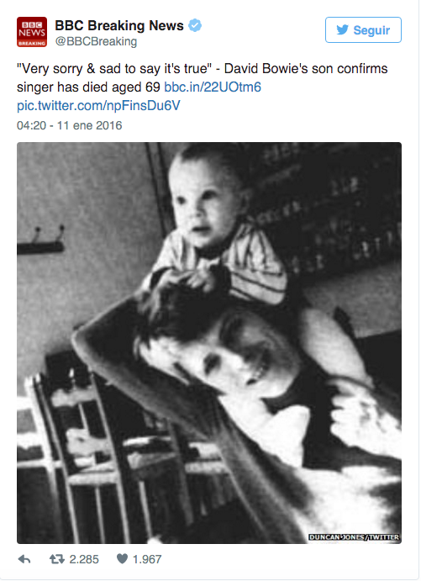Open the @BBCBreaking handle link
The image size is (421, 581).
point(96,41)
